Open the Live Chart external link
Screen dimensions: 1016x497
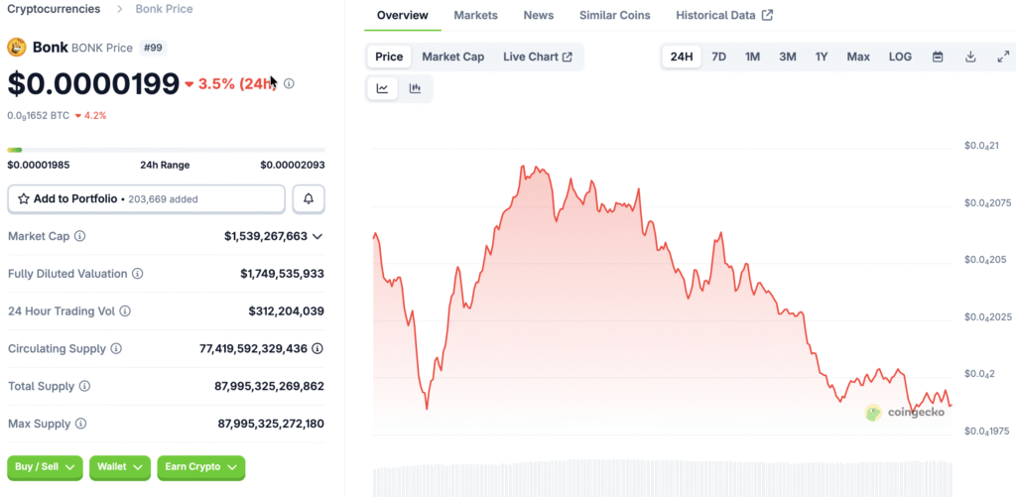click(537, 57)
